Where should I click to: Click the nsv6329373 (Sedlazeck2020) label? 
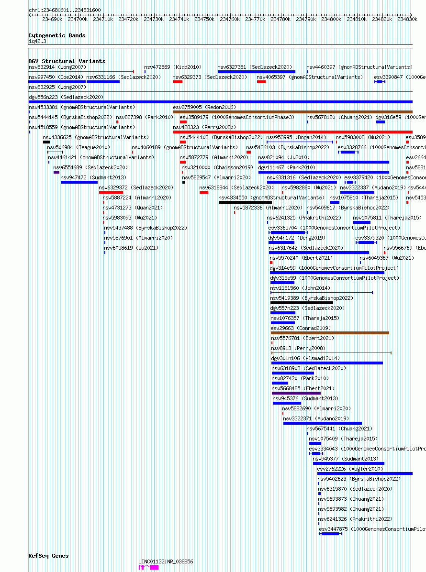tap(210, 77)
